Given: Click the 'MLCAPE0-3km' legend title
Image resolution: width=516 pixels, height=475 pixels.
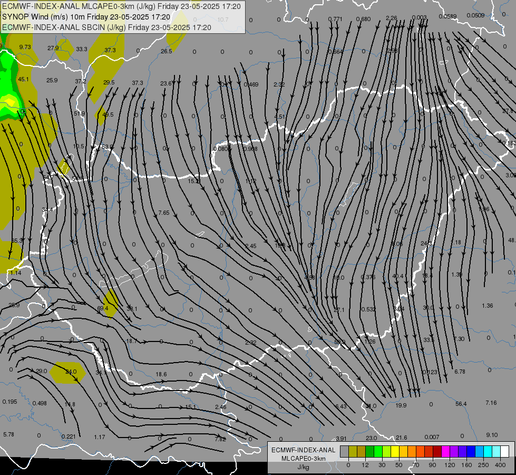Looking at the screenshot, I should 304,459.
